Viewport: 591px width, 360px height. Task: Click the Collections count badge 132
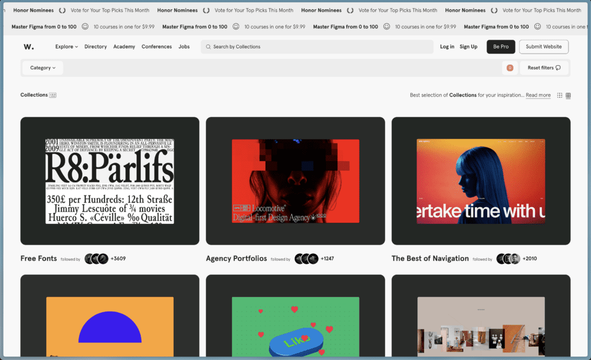tap(53, 95)
